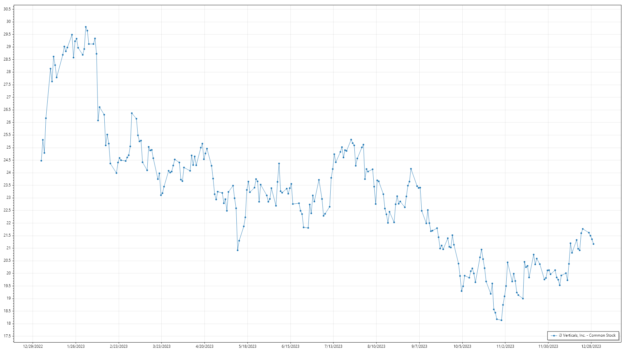The image size is (626, 352).
Task: Select the 24 y-axis tick label
Action: tap(8, 173)
